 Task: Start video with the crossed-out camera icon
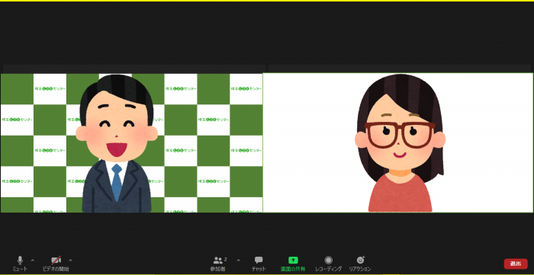[x=56, y=261]
